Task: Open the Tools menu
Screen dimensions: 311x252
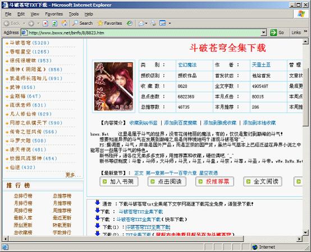Action: pyautogui.click(x=74, y=14)
